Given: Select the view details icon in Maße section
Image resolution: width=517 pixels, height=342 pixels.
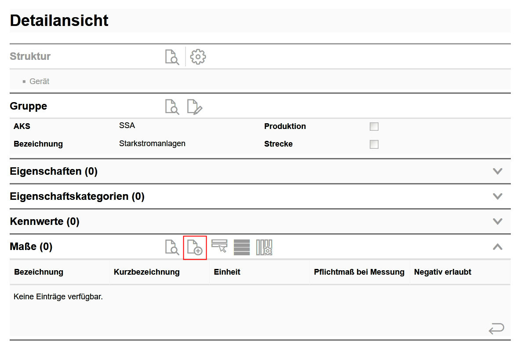Looking at the screenshot, I should [172, 247].
